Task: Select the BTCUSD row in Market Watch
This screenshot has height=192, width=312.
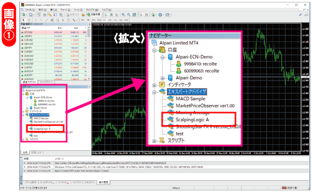Action: pyautogui.click(x=54, y=32)
